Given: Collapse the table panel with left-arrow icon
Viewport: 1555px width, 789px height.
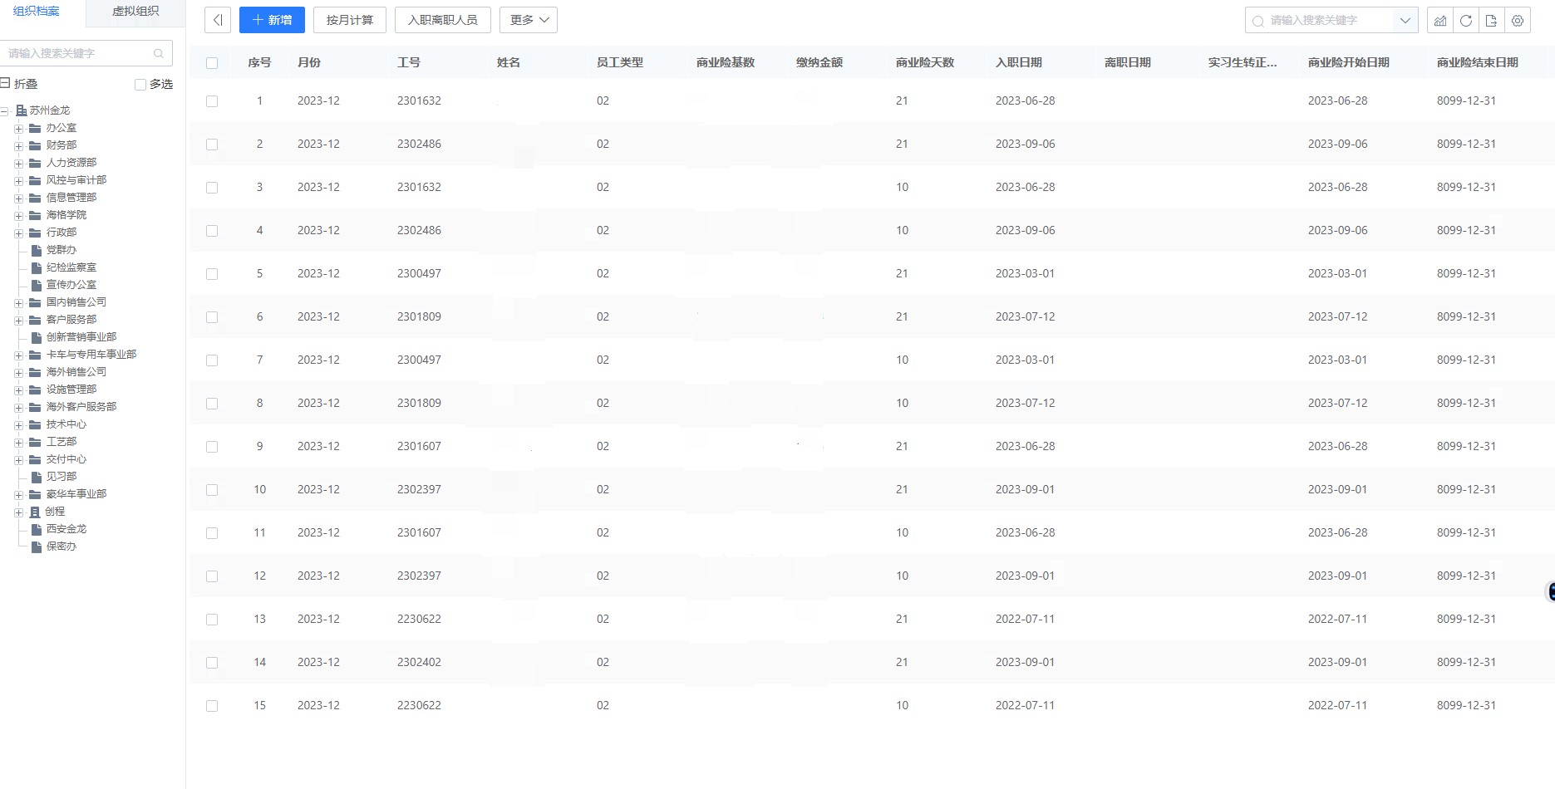Looking at the screenshot, I should pyautogui.click(x=218, y=19).
